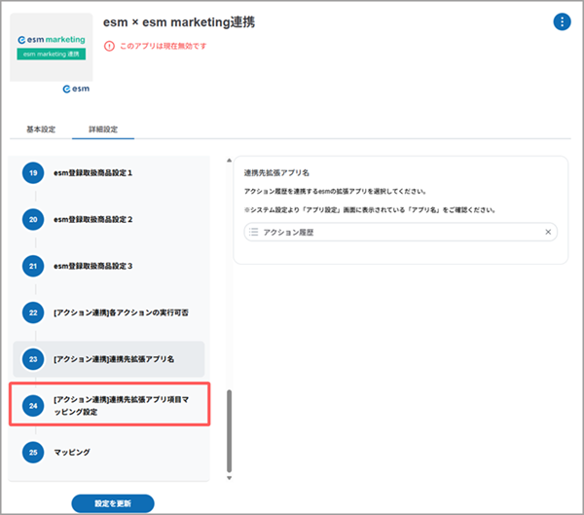Image resolution: width=584 pixels, height=515 pixels.
Task: Click the step 25 number circle
Action: click(33, 453)
